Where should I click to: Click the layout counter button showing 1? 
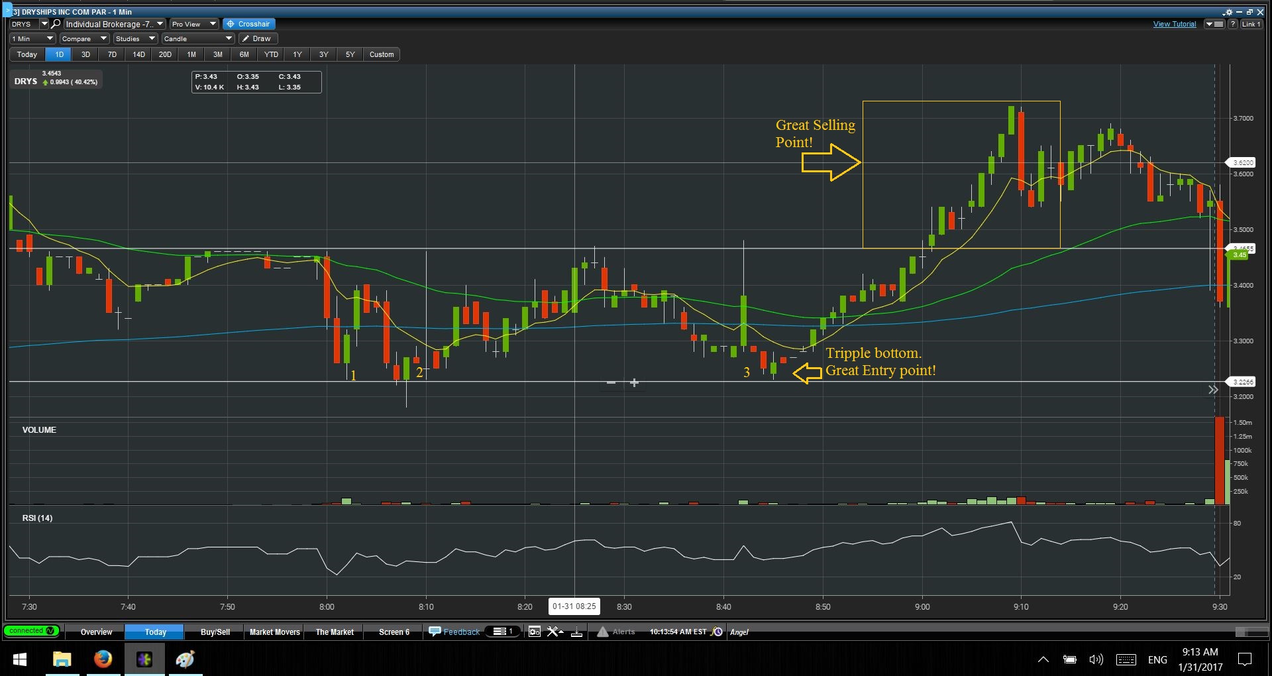click(503, 632)
